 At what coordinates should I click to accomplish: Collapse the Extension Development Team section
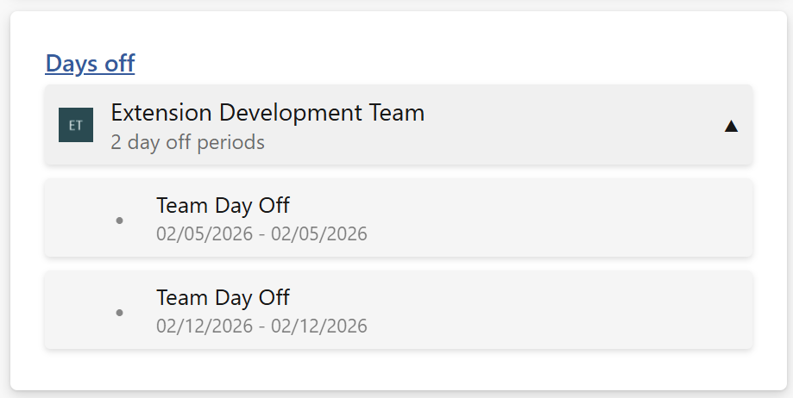tap(731, 126)
